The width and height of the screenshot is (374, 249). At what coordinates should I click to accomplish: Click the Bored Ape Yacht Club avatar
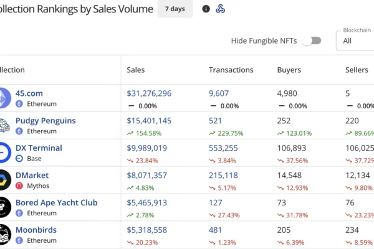click(x=4, y=207)
